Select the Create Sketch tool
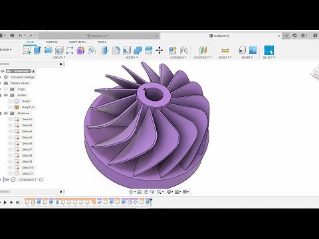The width and height of the screenshot is (319, 239). click(27, 50)
